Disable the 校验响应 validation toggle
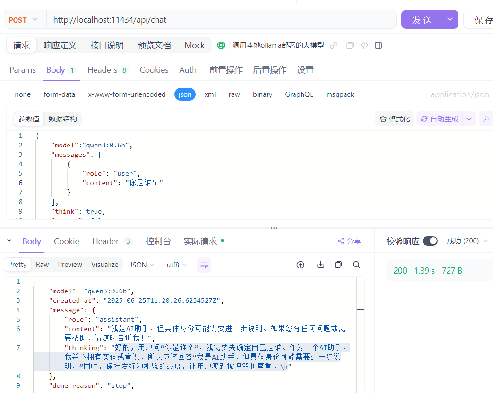 pyautogui.click(x=430, y=240)
